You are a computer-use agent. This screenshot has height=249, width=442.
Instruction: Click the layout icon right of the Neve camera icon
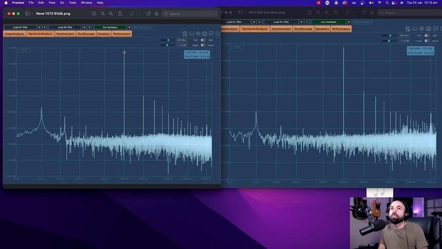[211, 34]
